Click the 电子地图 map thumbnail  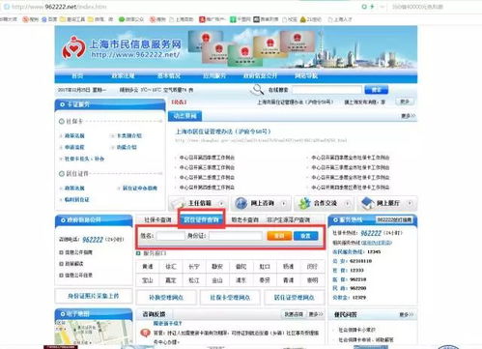tap(94, 333)
